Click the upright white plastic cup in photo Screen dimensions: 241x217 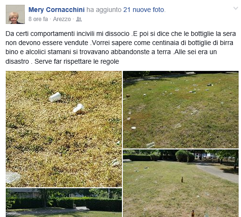(x=55, y=97)
